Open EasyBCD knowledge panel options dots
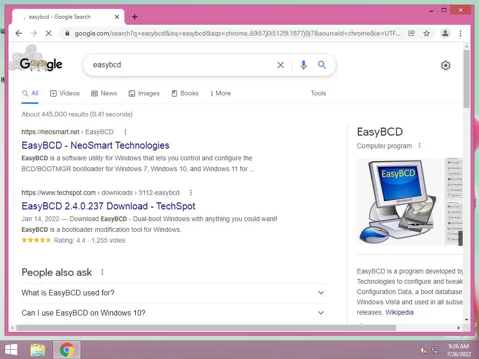Viewport: 479px width, 359px height. [420, 146]
